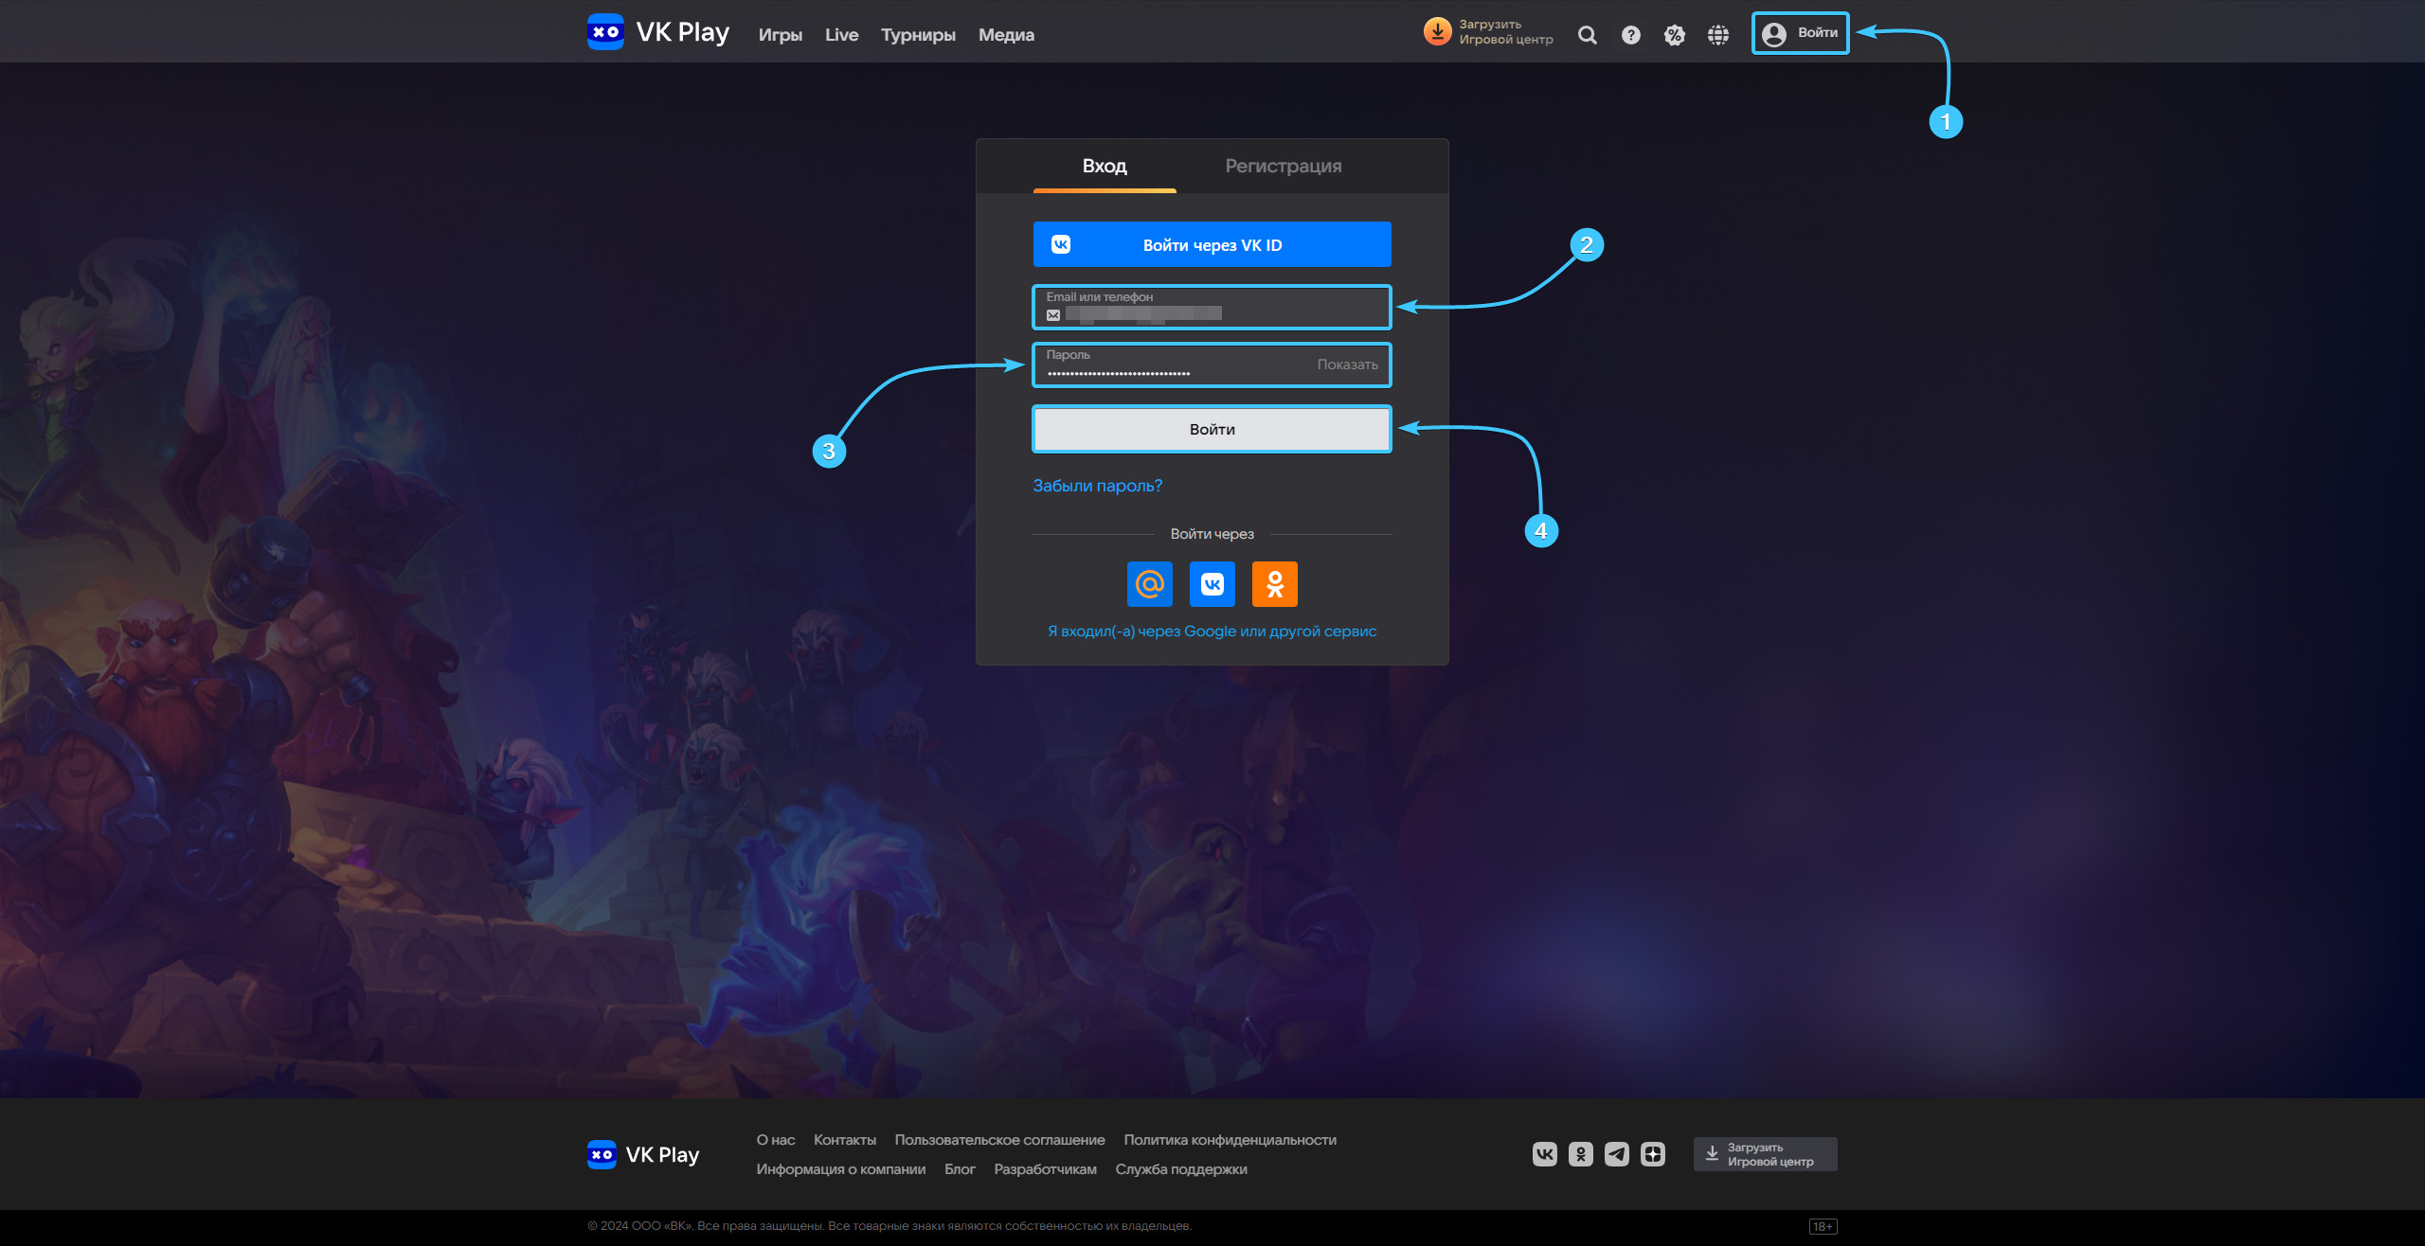Switch to the Регистрация tab
The width and height of the screenshot is (2425, 1246).
point(1283,166)
